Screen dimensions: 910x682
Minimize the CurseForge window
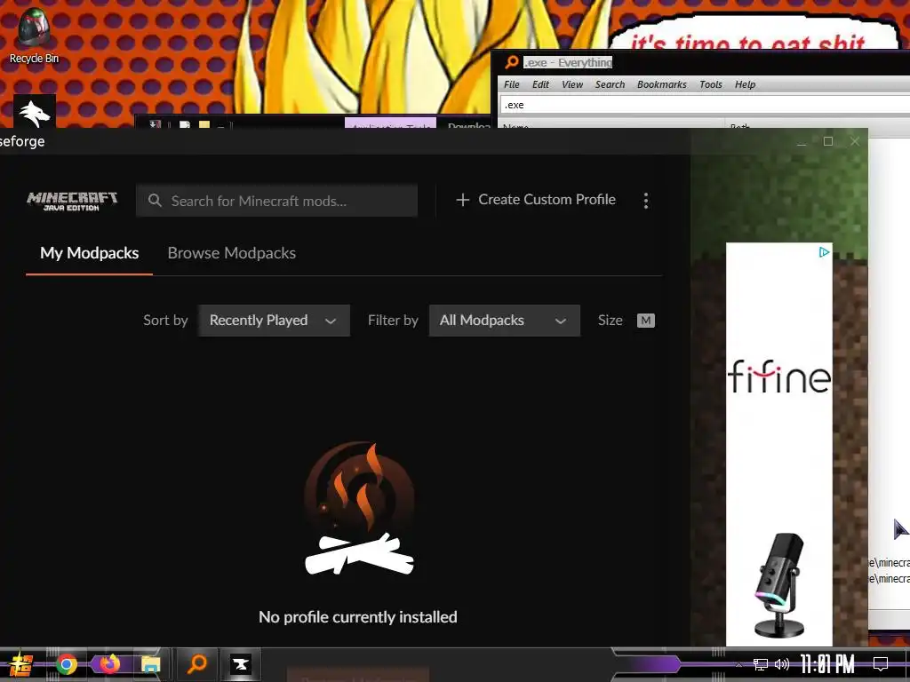[802, 141]
